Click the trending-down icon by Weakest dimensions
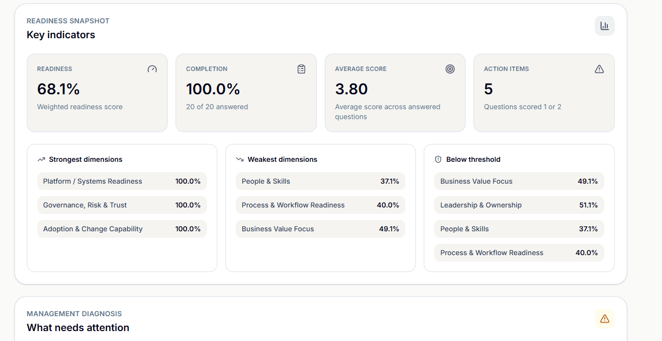Viewport: 662px width, 341px height. click(240, 159)
